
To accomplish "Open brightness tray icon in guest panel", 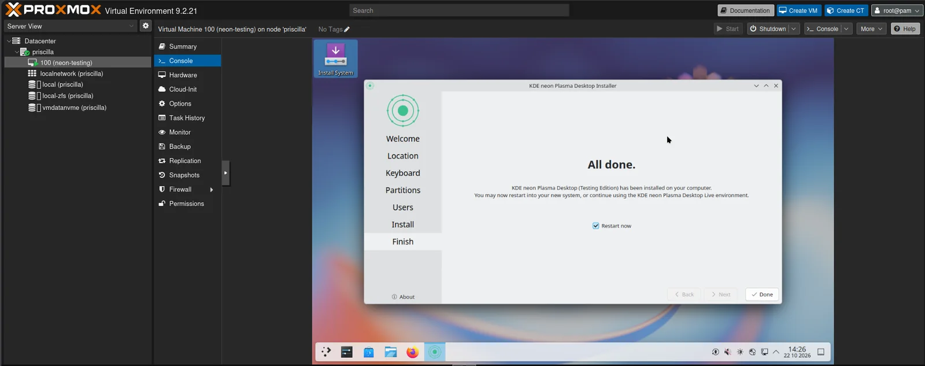I will [x=740, y=352].
